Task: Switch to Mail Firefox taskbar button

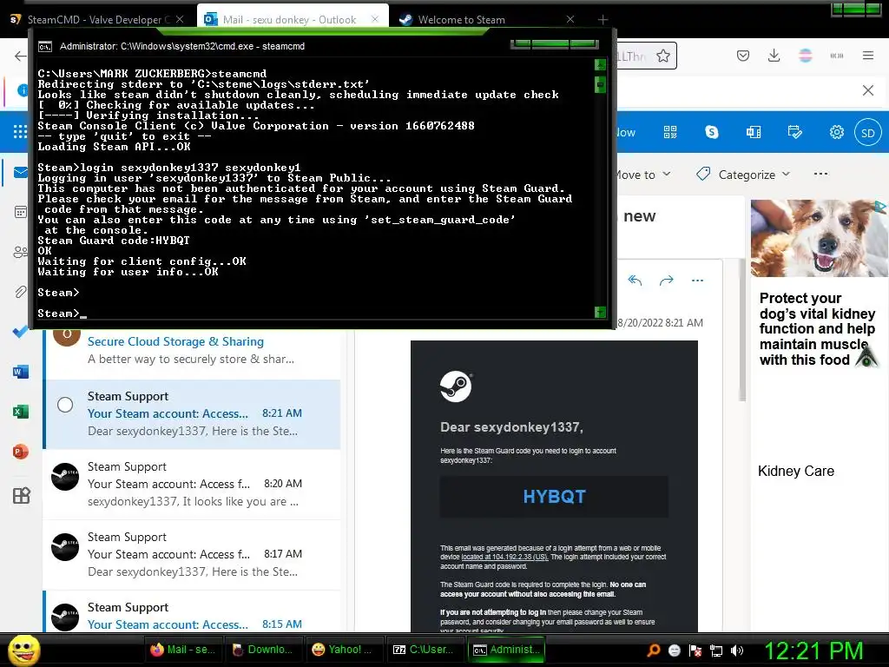Action: (x=182, y=650)
